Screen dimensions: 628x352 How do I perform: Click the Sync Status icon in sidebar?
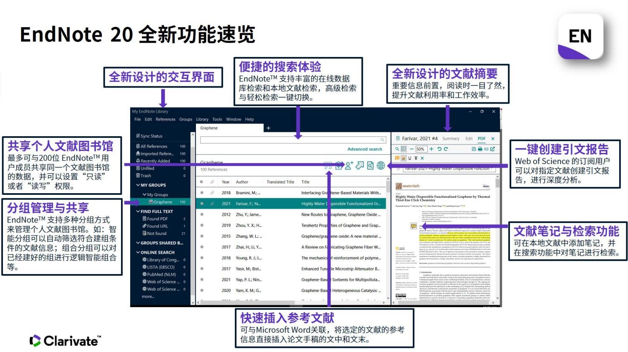(x=138, y=136)
